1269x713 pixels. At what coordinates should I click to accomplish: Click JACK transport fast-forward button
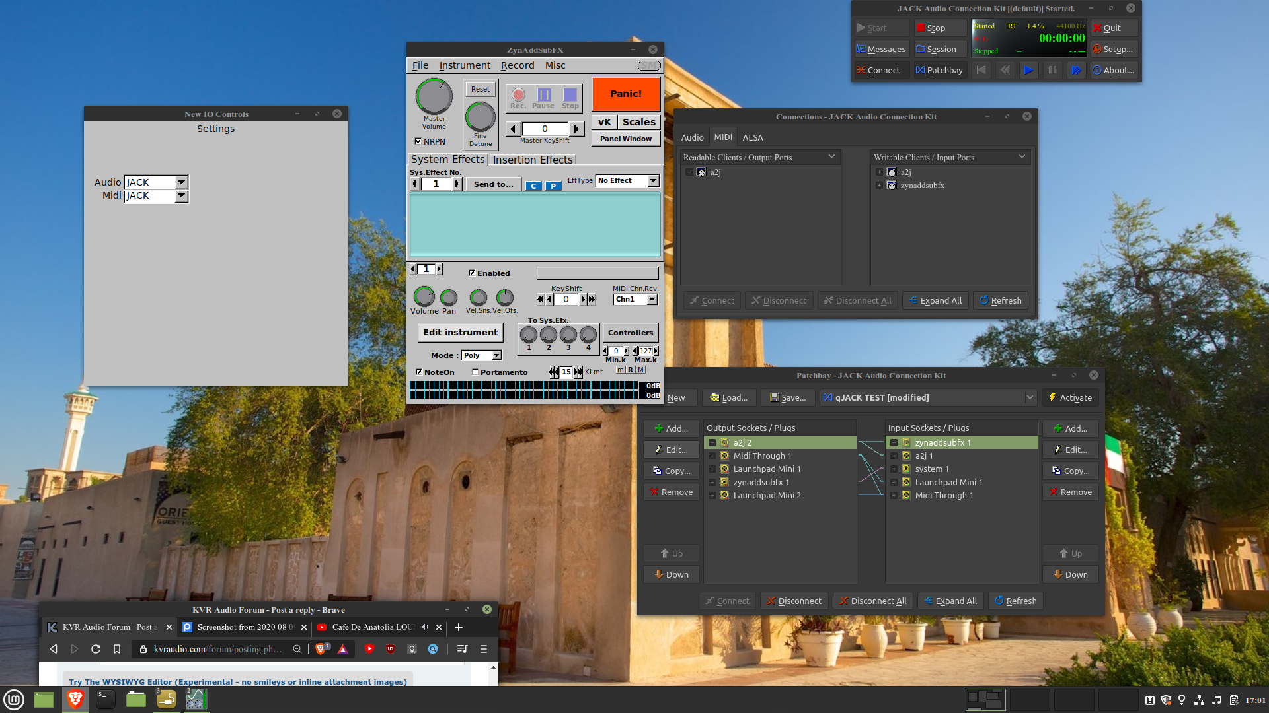click(1076, 70)
